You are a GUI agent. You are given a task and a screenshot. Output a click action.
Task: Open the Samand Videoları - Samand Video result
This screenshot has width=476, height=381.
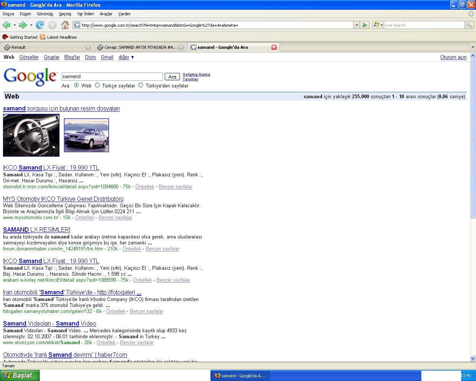click(x=49, y=324)
